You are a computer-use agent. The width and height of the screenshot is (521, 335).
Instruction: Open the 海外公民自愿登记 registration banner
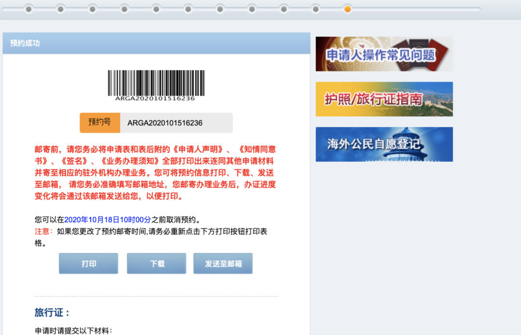(384, 144)
